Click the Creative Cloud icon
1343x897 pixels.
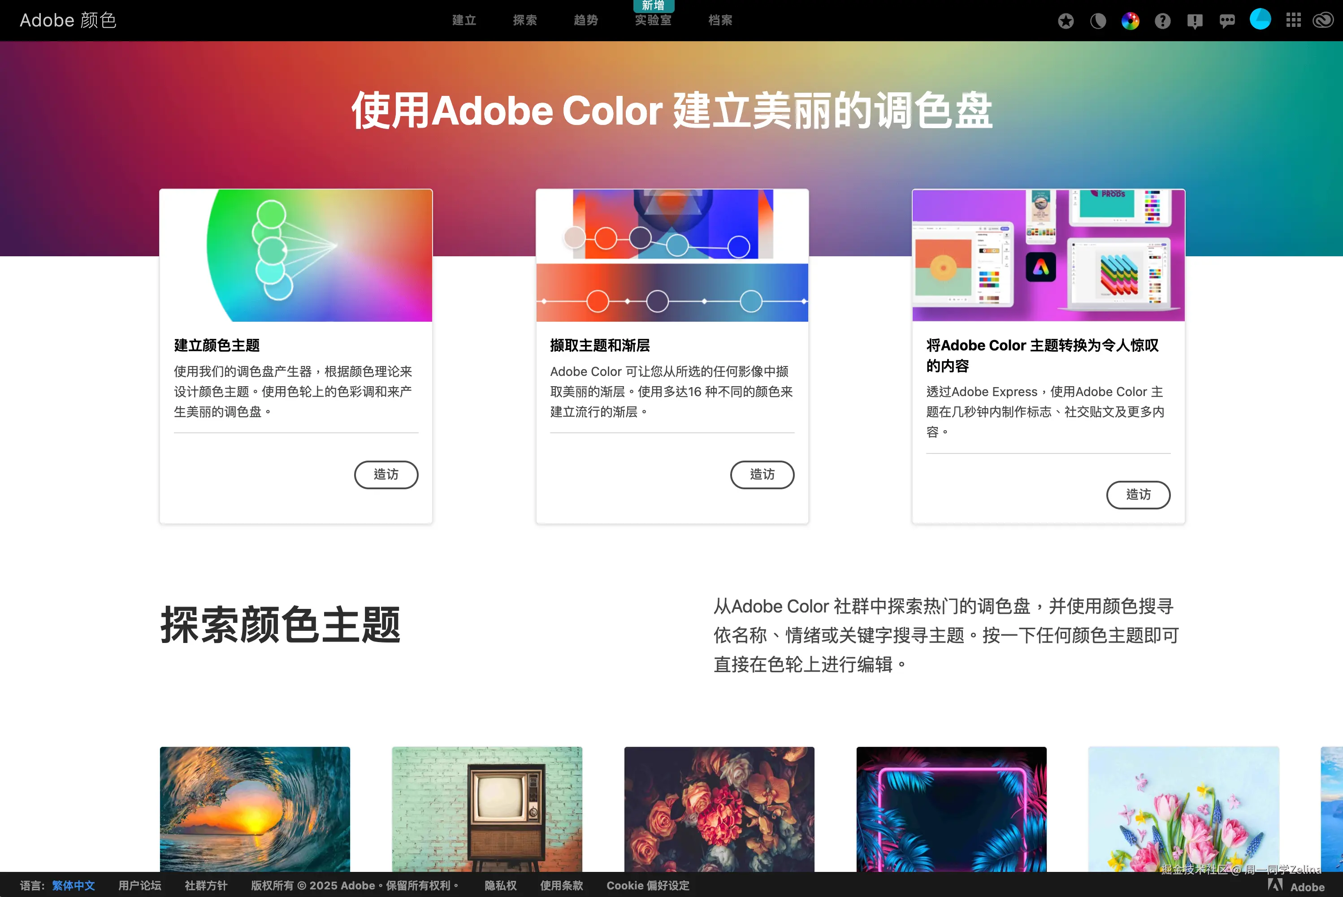[x=1324, y=21]
